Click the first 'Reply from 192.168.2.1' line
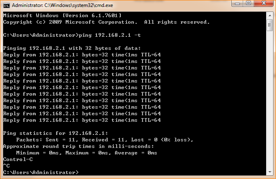The image size is (276, 179). pyautogui.click(x=81, y=55)
